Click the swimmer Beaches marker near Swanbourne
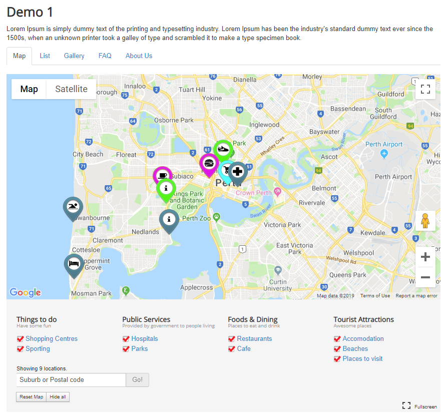 coord(73,207)
